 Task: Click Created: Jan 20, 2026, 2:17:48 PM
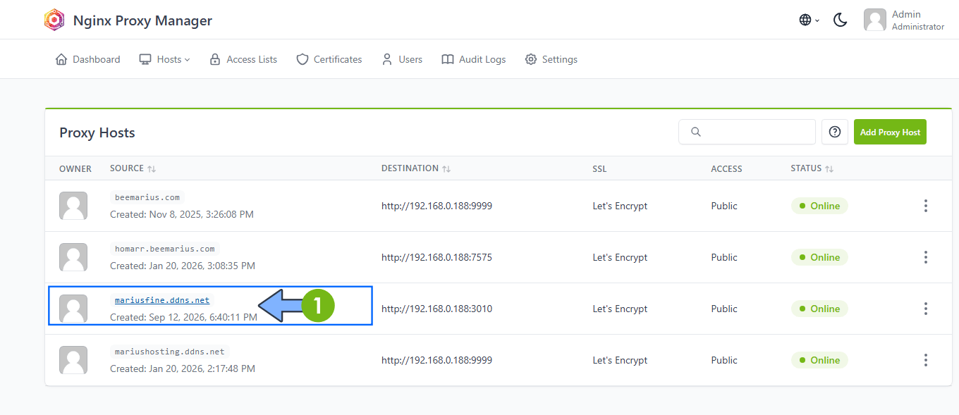[183, 368]
